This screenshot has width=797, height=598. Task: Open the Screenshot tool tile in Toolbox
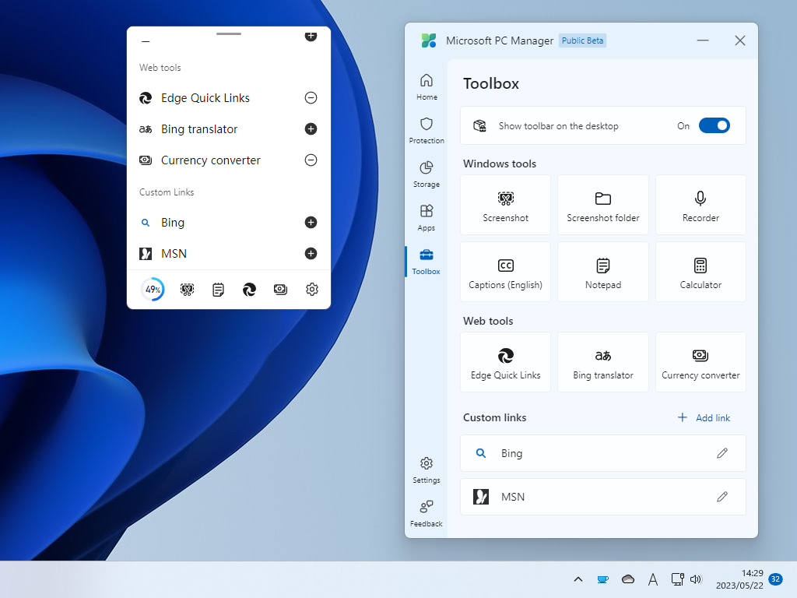(505, 205)
